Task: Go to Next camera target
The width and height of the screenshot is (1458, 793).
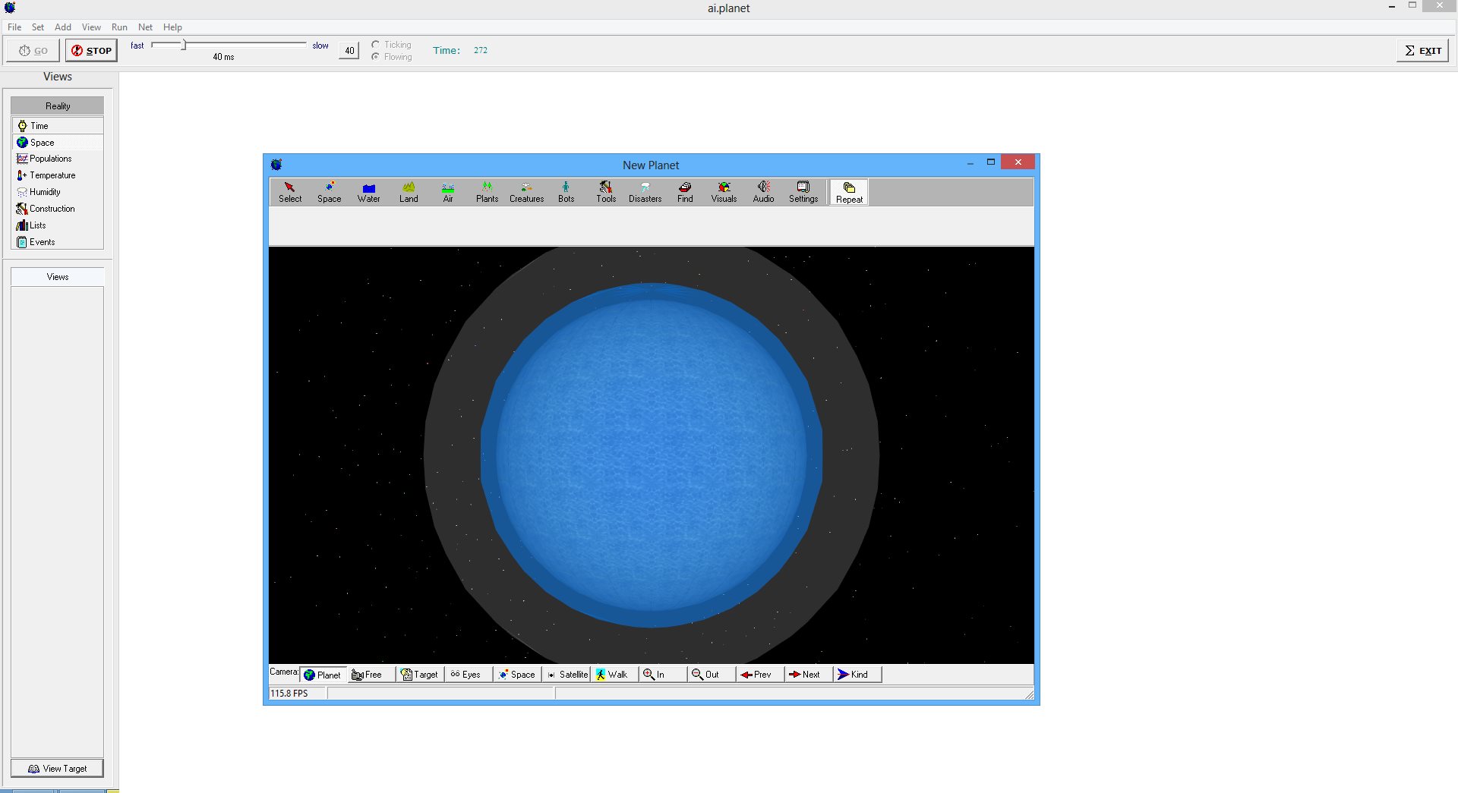Action: coord(809,675)
